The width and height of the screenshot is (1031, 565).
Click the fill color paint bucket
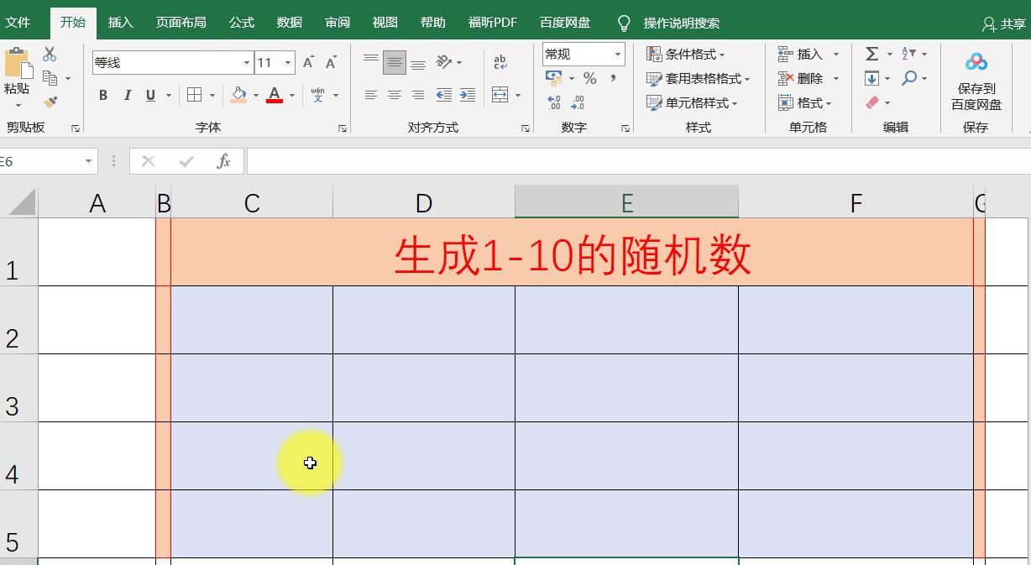coord(238,95)
